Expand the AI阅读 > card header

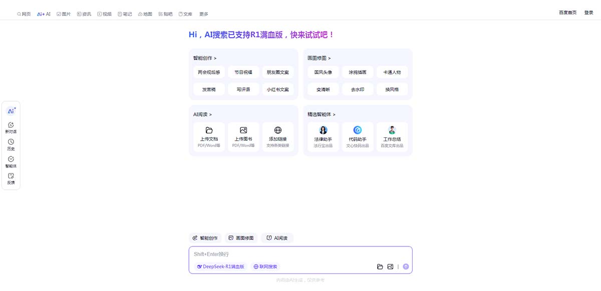pyautogui.click(x=203, y=115)
